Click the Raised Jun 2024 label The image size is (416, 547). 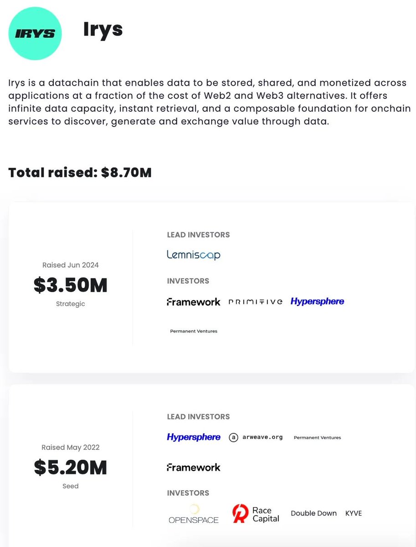coord(71,265)
